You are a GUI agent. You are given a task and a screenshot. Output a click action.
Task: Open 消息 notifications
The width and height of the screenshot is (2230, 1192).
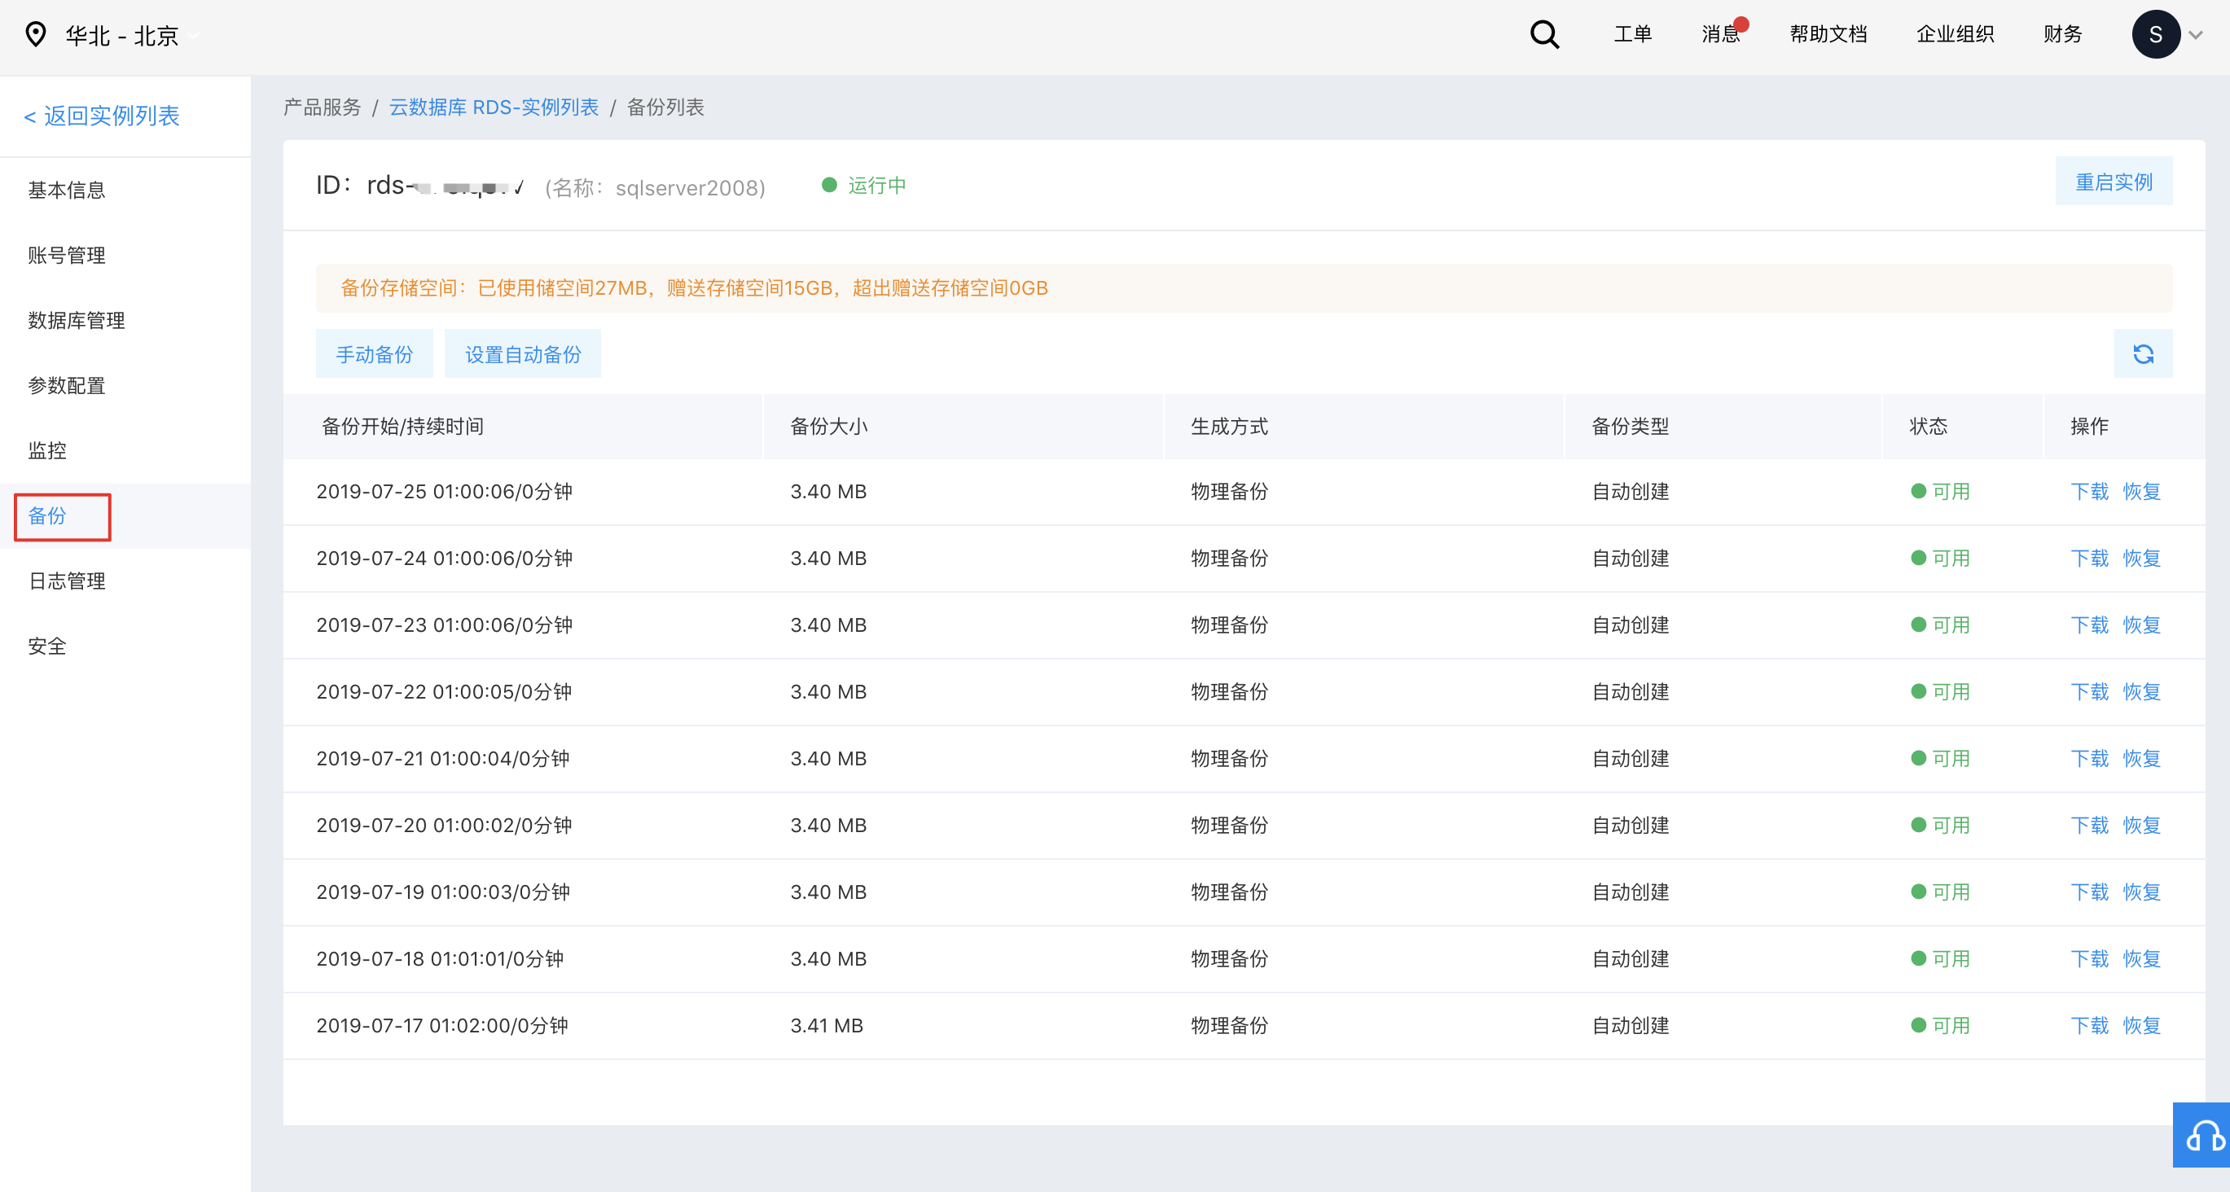(x=1721, y=35)
